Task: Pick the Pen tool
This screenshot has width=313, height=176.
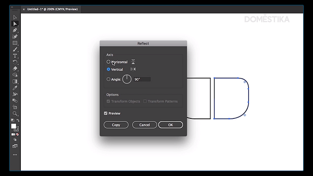Action: pyautogui.click(x=15, y=30)
